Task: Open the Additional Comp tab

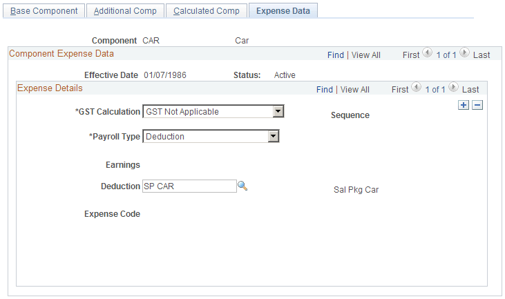Action: tap(125, 11)
